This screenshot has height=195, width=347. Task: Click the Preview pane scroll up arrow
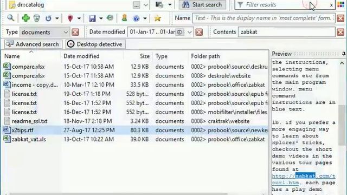pyautogui.click(x=342, y=63)
